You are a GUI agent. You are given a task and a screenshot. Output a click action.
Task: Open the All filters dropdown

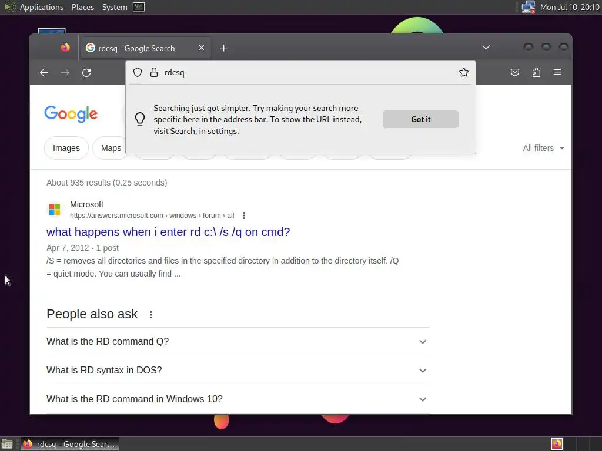click(543, 148)
